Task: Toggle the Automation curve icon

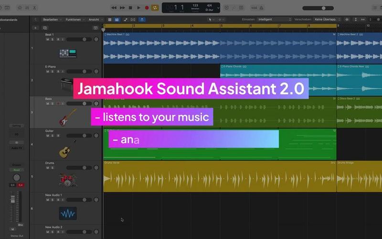Action: pos(126,20)
